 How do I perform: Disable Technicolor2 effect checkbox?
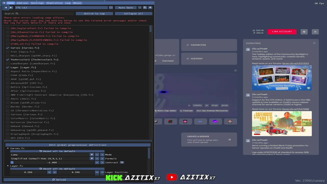pos(8,60)
